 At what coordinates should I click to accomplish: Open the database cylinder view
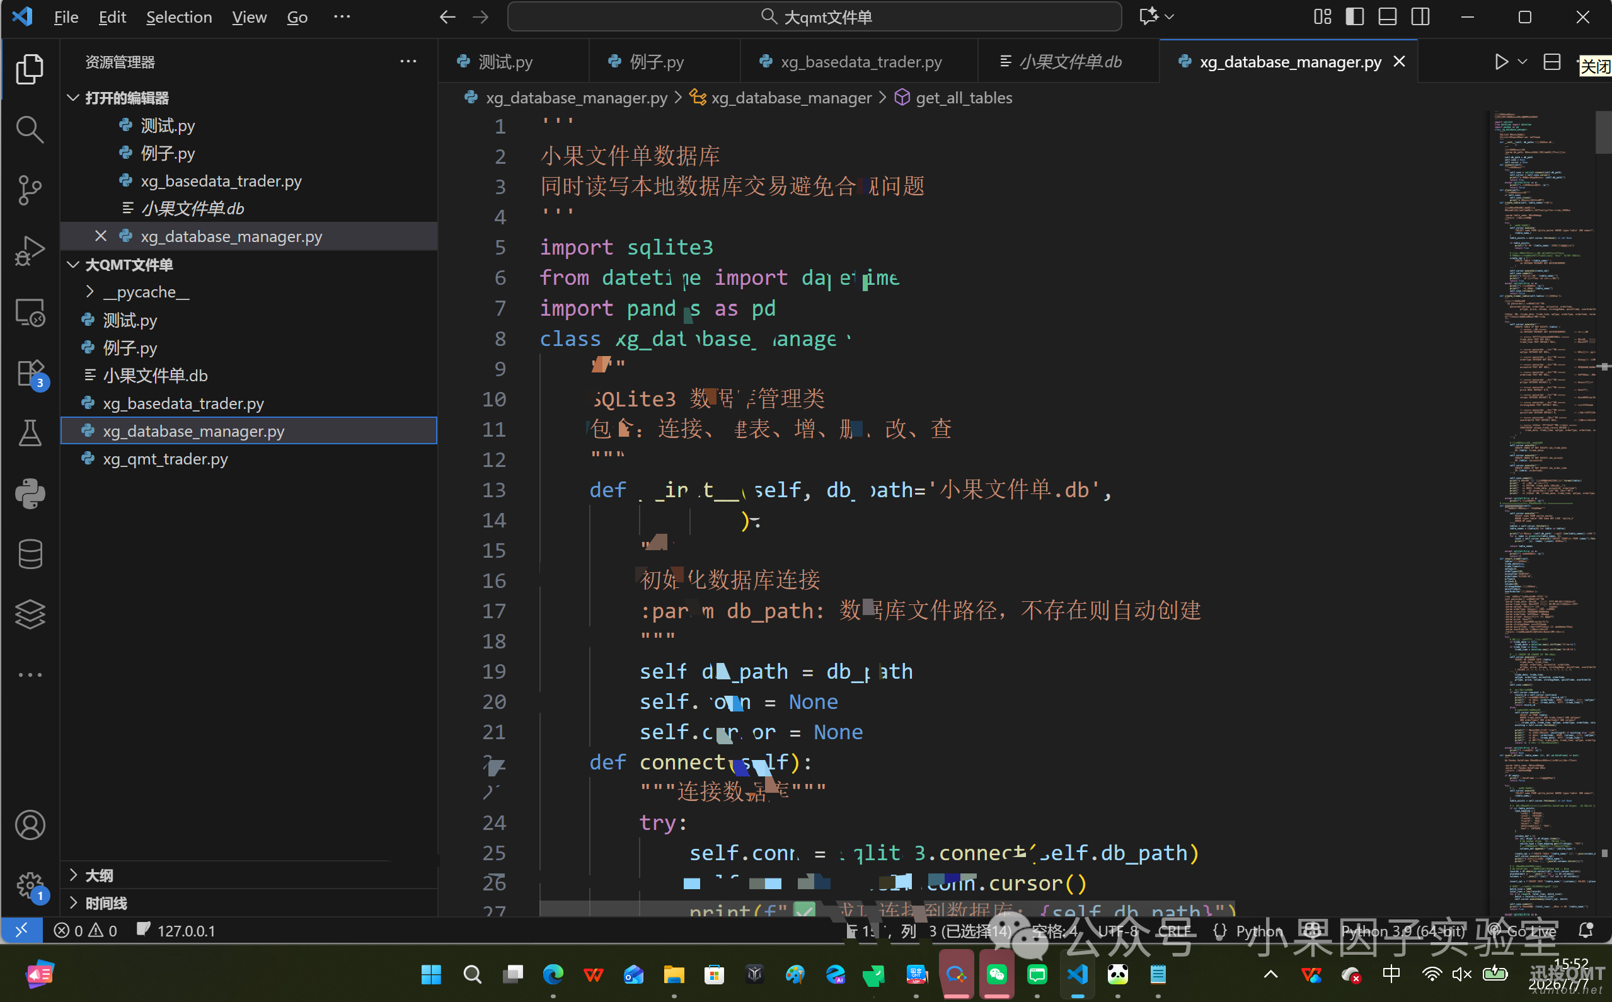coord(30,554)
